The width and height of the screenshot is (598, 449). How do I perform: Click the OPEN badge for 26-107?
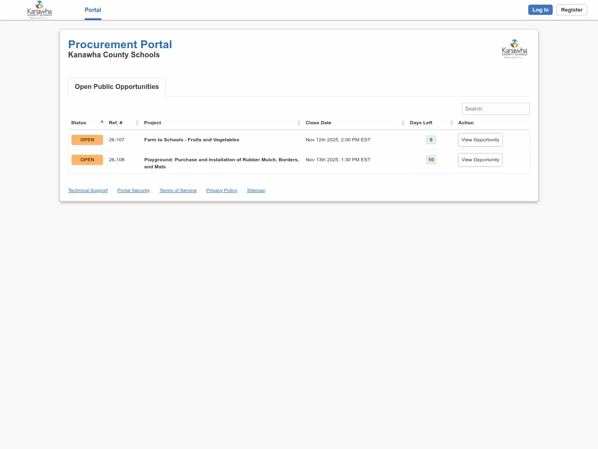(87, 140)
